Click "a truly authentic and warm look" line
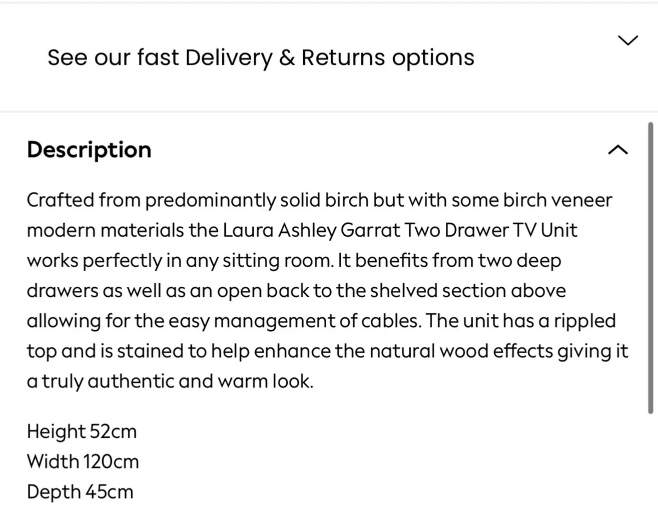This screenshot has height=531, width=658. 170,381
